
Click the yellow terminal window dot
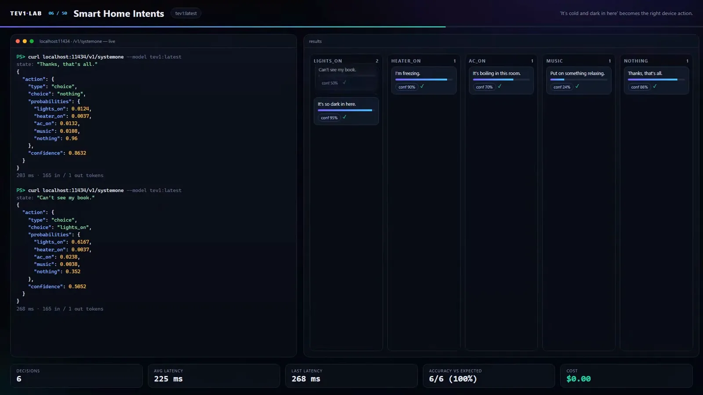pos(25,41)
